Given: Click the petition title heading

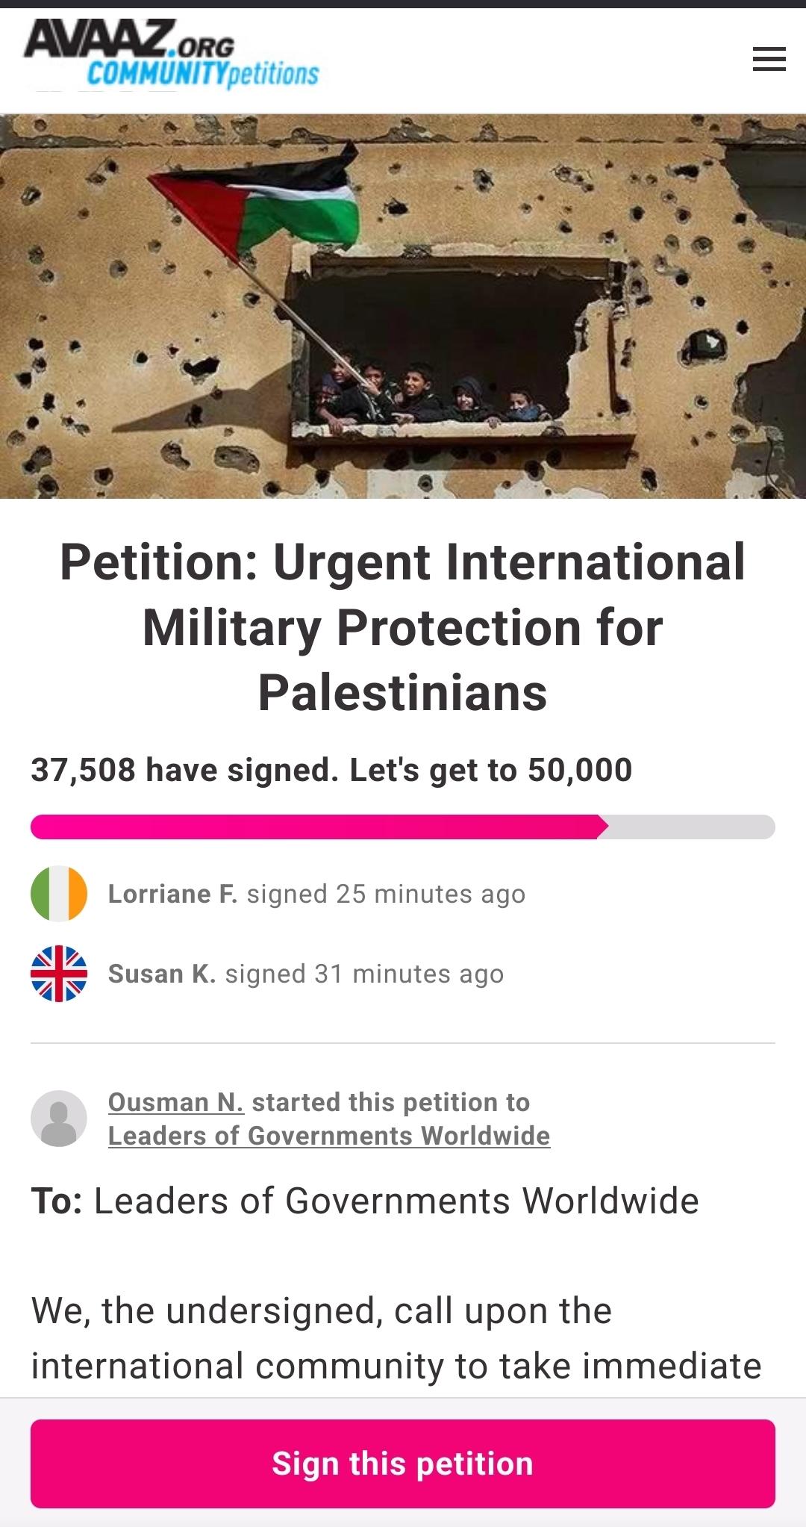Looking at the screenshot, I should [403, 627].
